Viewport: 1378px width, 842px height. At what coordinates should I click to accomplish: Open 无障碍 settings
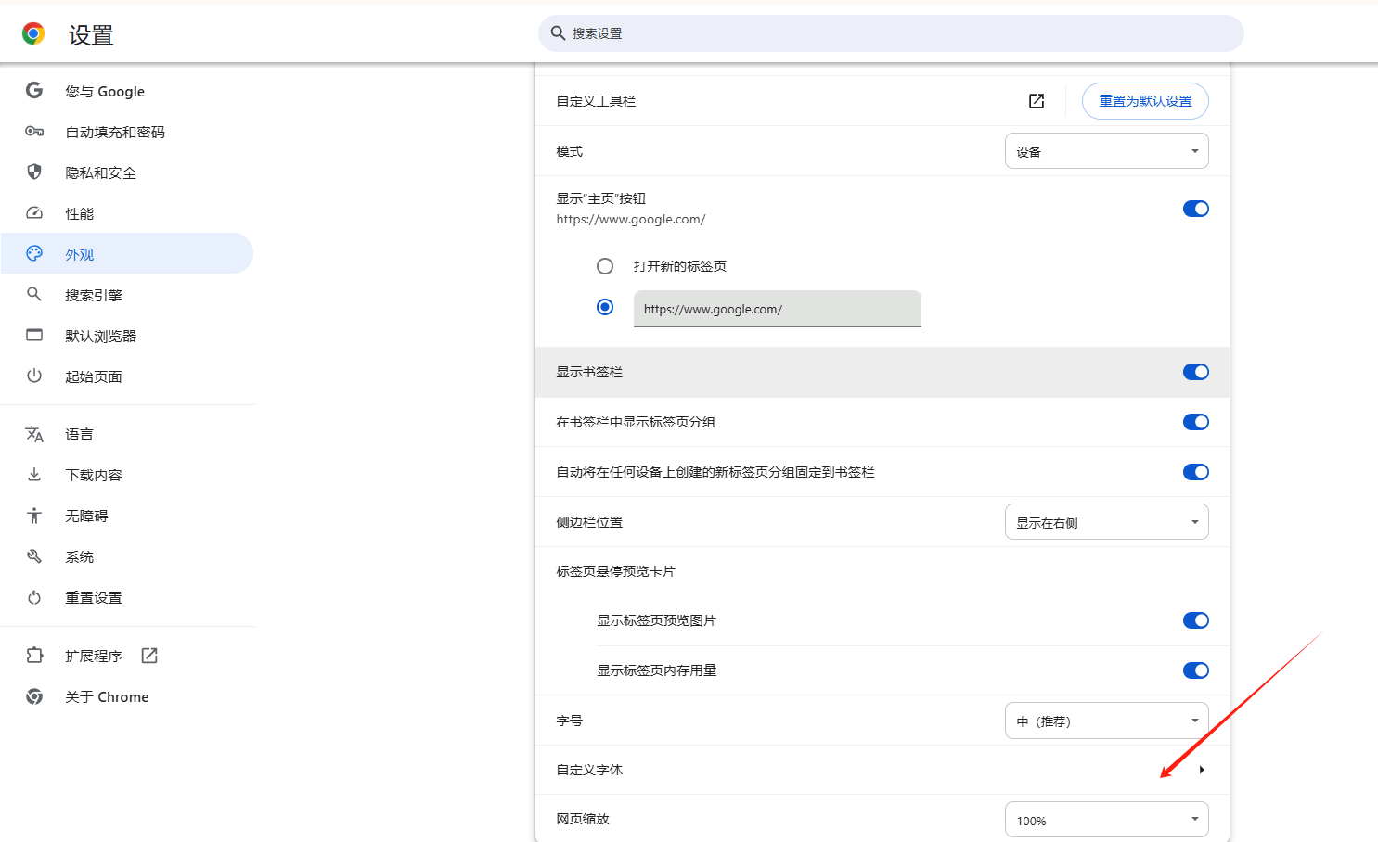tap(127, 516)
